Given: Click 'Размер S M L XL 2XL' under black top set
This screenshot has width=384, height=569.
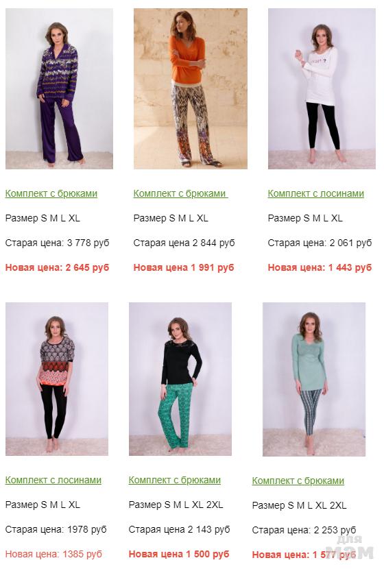Looking at the screenshot, I should (x=176, y=505).
